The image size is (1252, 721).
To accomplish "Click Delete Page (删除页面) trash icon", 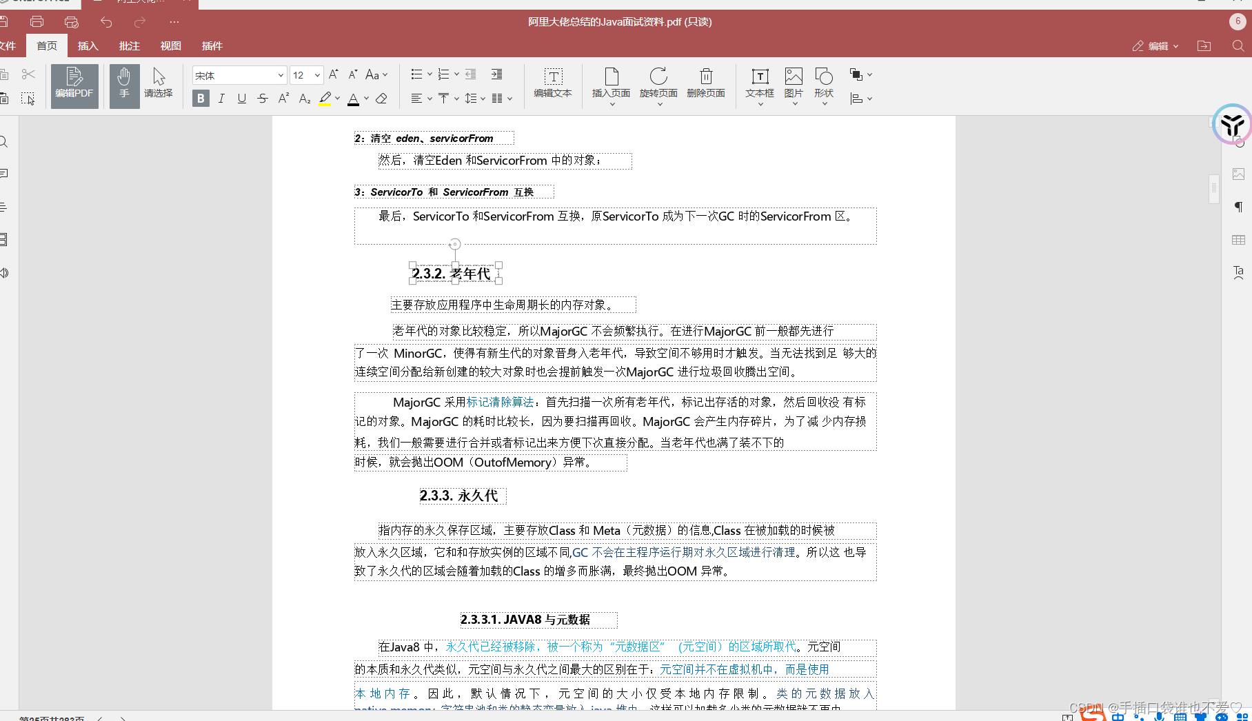I will (706, 83).
